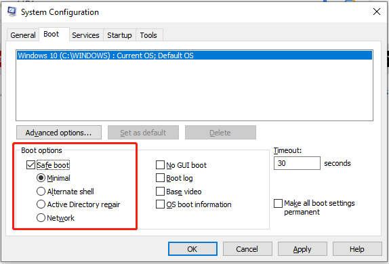This screenshot has height=264, width=389.
Task: Click the Timeout seconds input field
Action: click(x=297, y=163)
